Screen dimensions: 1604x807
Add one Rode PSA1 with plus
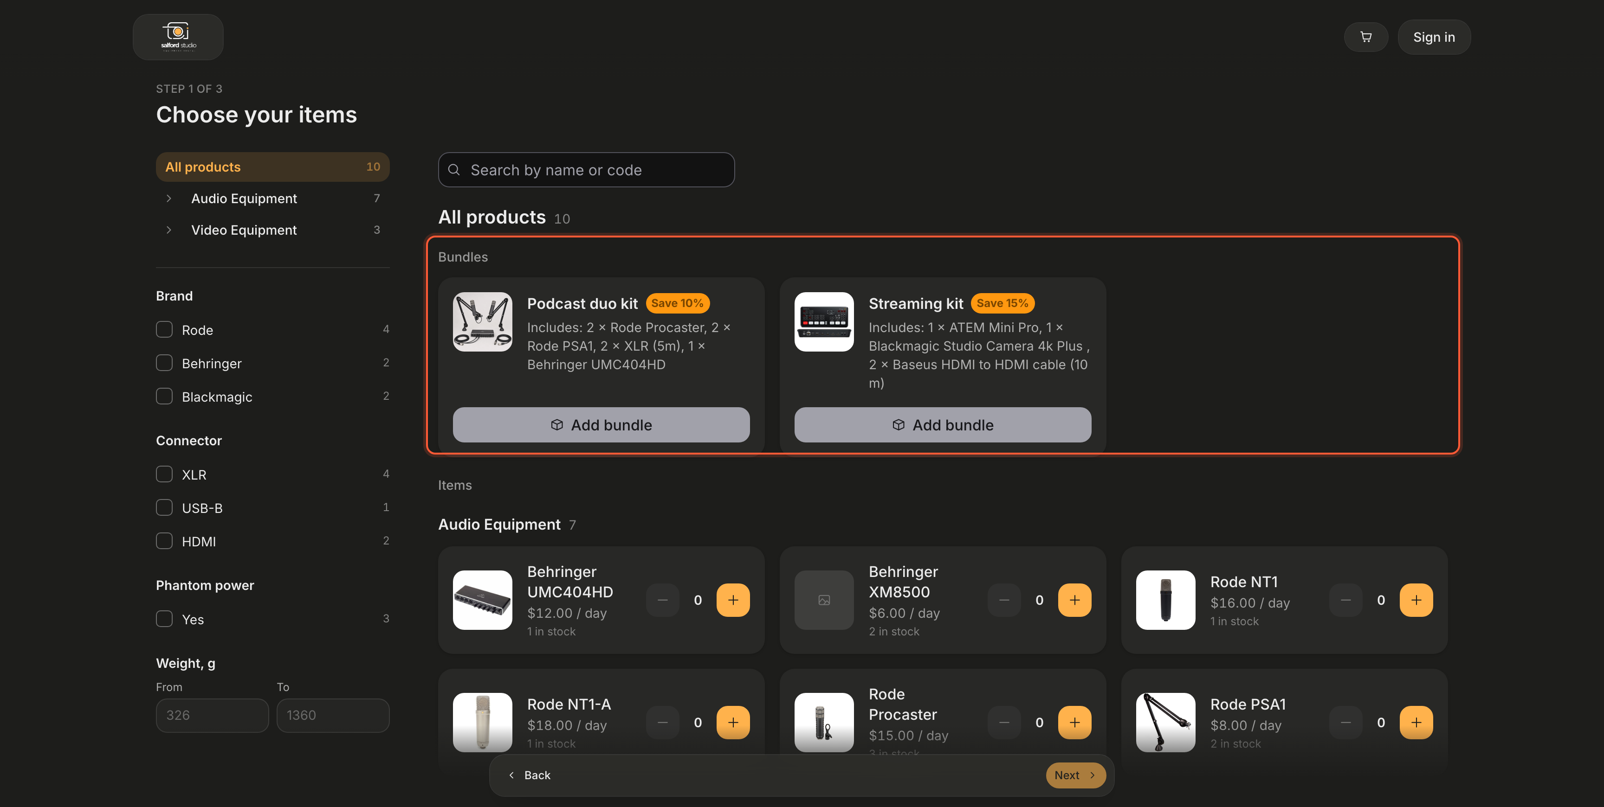[1416, 723]
